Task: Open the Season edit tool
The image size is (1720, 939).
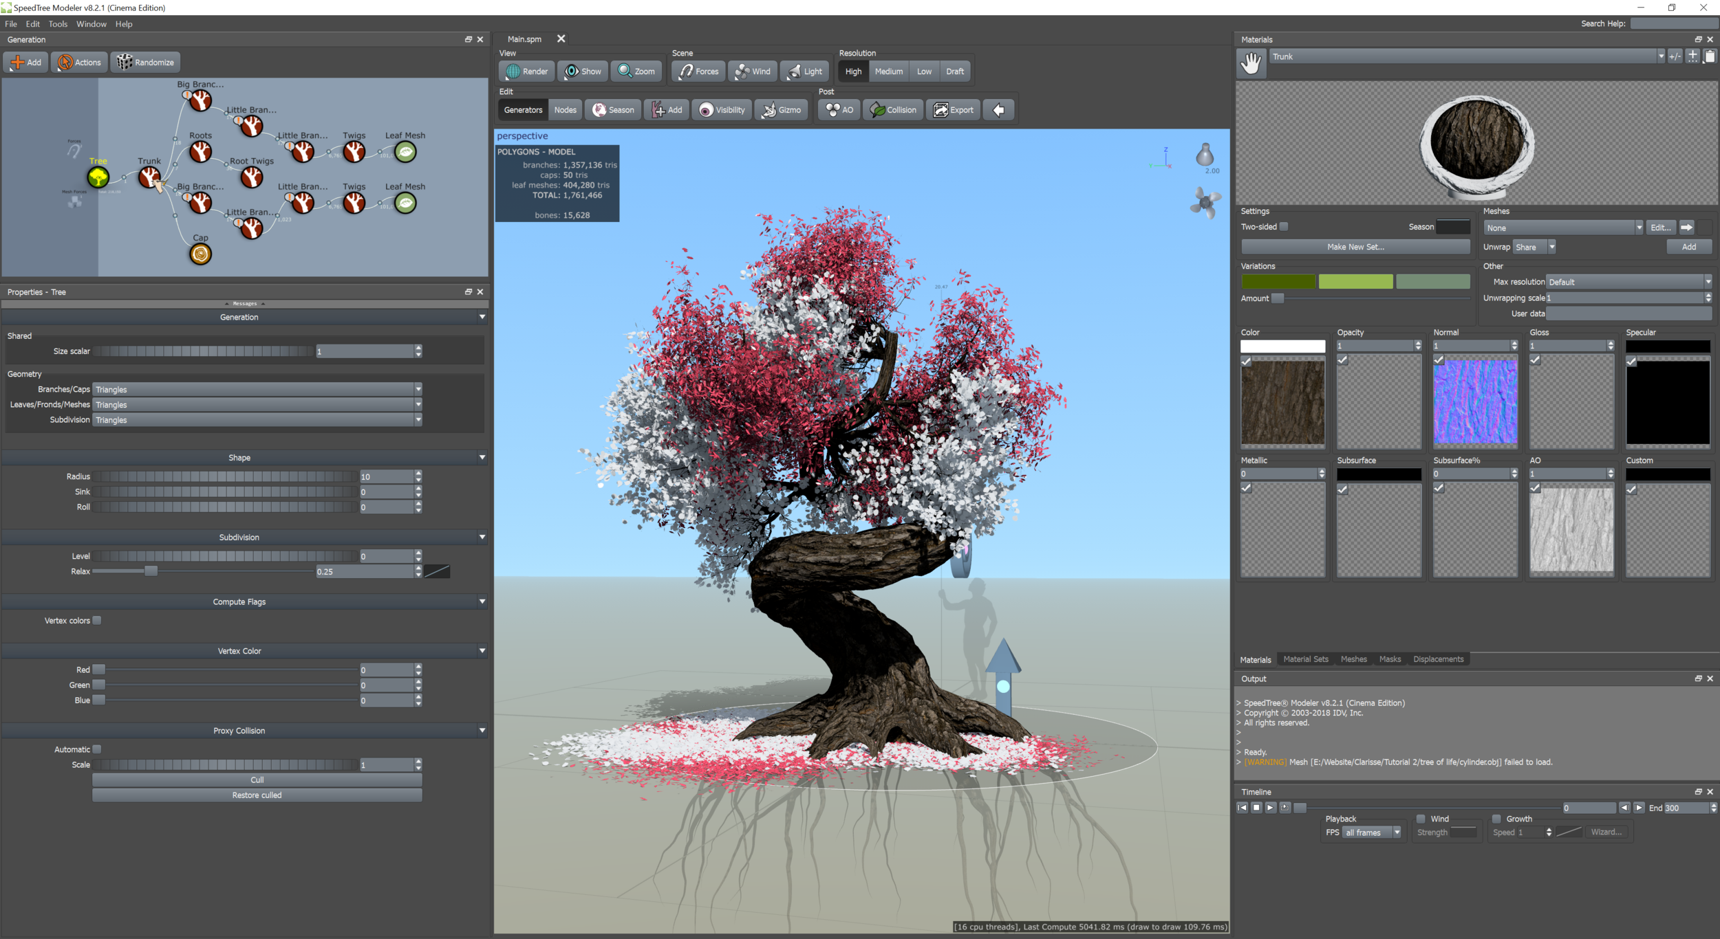Action: (x=613, y=110)
